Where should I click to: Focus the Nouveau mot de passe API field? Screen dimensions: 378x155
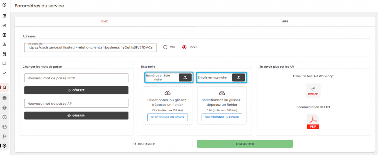click(x=76, y=104)
